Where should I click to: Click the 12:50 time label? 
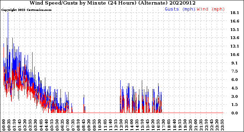click(x=121, y=125)
